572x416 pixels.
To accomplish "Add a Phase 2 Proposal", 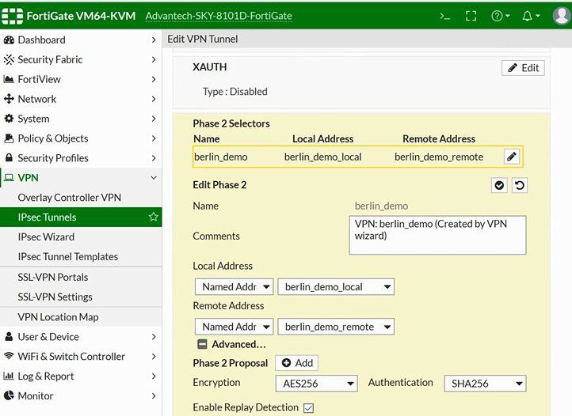I will point(296,363).
